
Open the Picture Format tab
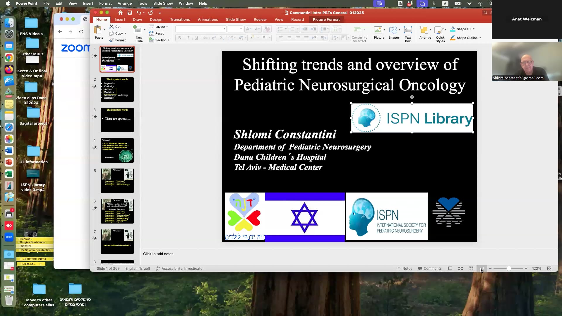click(x=326, y=19)
